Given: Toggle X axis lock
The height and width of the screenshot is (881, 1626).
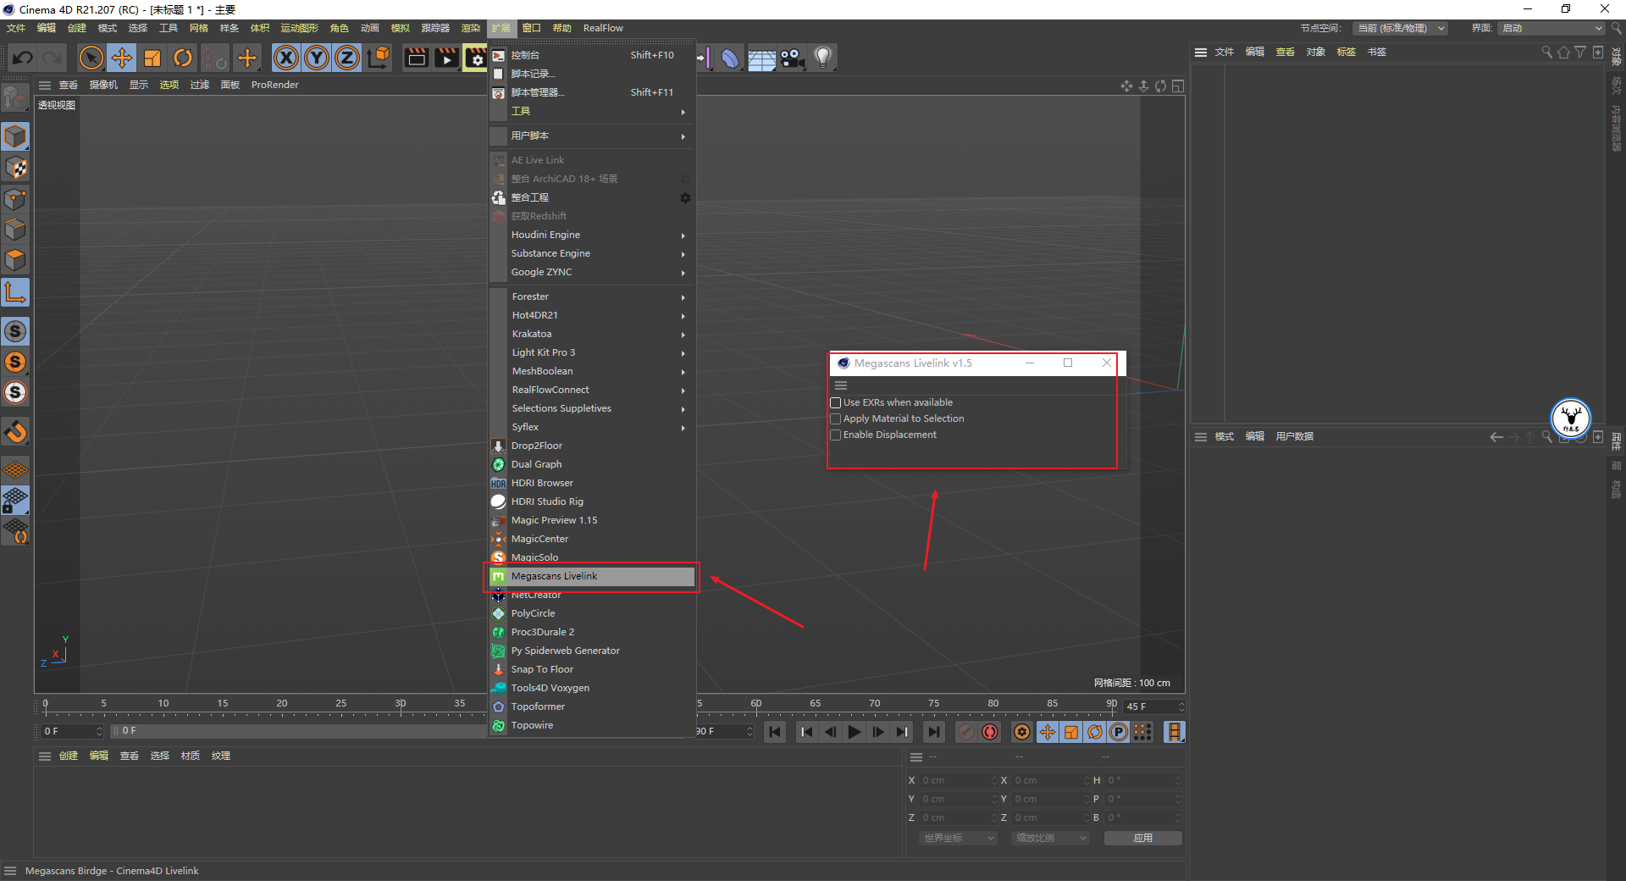Looking at the screenshot, I should pyautogui.click(x=286, y=58).
